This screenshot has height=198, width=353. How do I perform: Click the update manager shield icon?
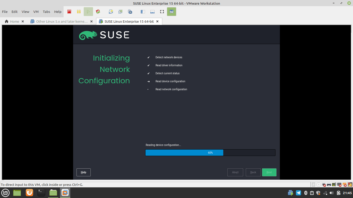tap(318, 193)
